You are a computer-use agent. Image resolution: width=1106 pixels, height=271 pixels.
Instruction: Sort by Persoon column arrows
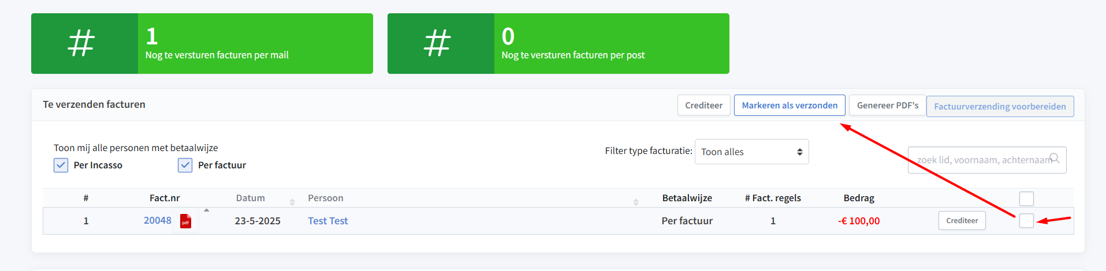(x=636, y=202)
